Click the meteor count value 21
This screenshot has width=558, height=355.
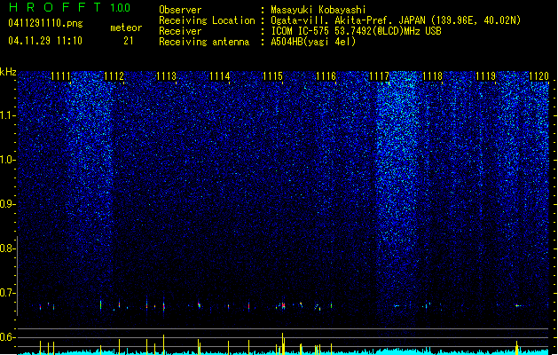(129, 41)
